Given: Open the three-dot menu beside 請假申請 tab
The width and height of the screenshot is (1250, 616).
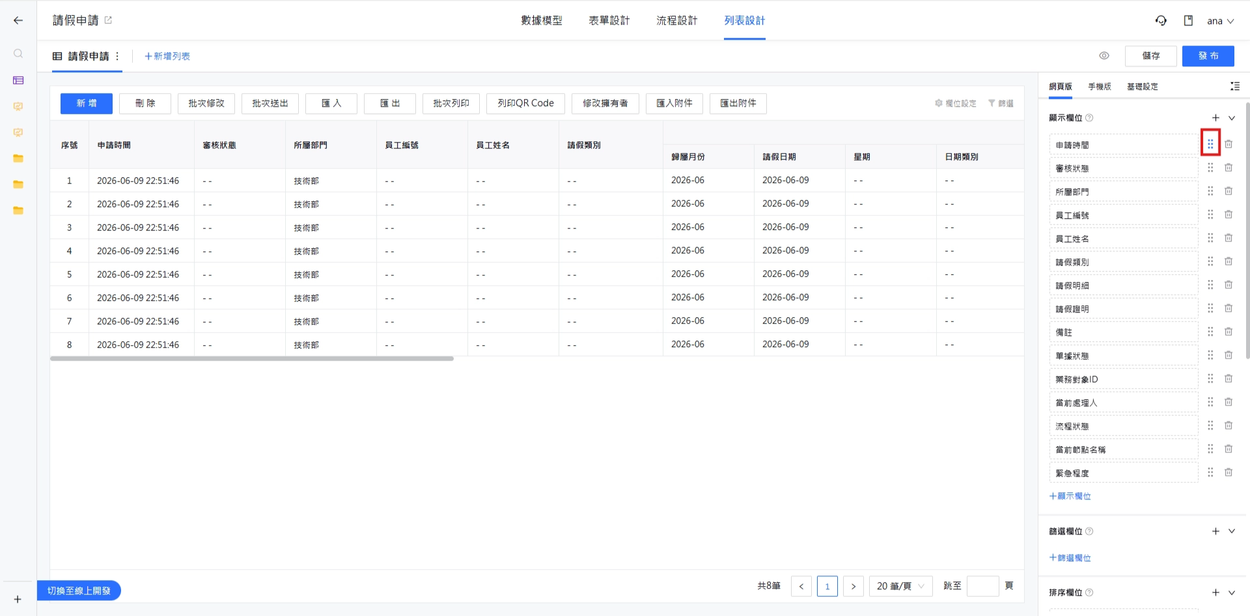Looking at the screenshot, I should coord(117,56).
